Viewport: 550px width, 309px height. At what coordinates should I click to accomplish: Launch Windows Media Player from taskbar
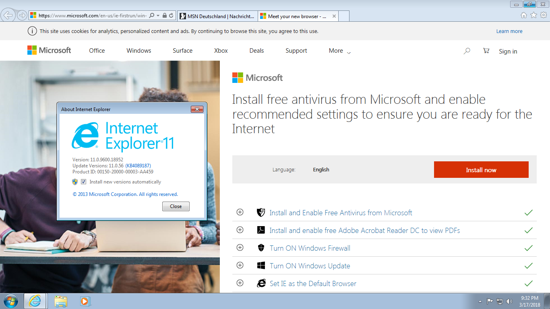[85, 301]
